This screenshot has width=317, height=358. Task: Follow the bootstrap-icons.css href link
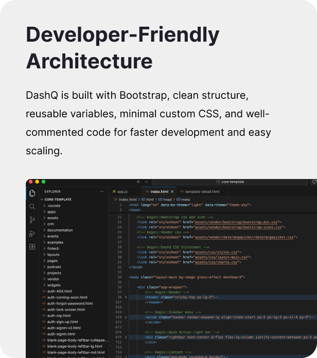coord(238,227)
